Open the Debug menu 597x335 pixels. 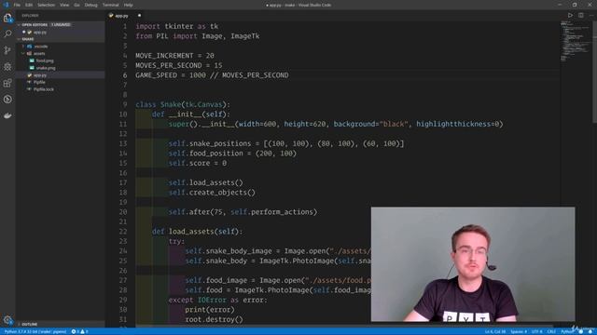click(x=91, y=5)
